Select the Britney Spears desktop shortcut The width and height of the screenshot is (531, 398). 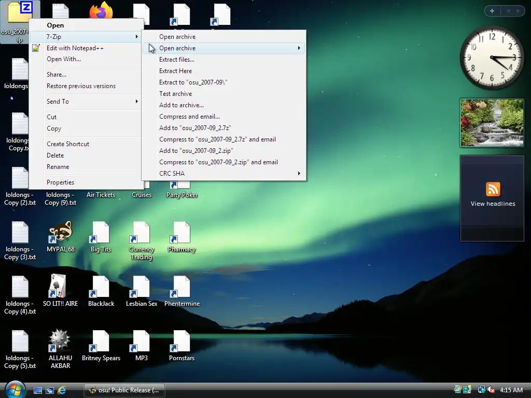[x=101, y=346]
